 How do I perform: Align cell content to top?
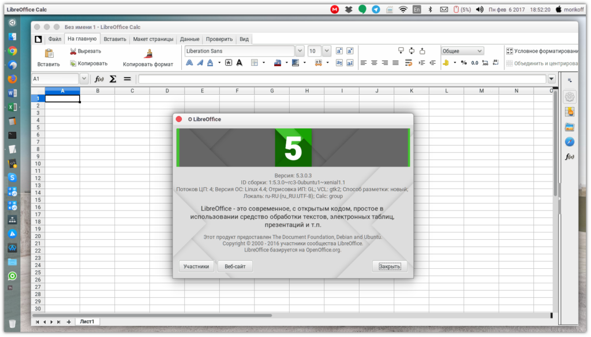click(x=401, y=51)
